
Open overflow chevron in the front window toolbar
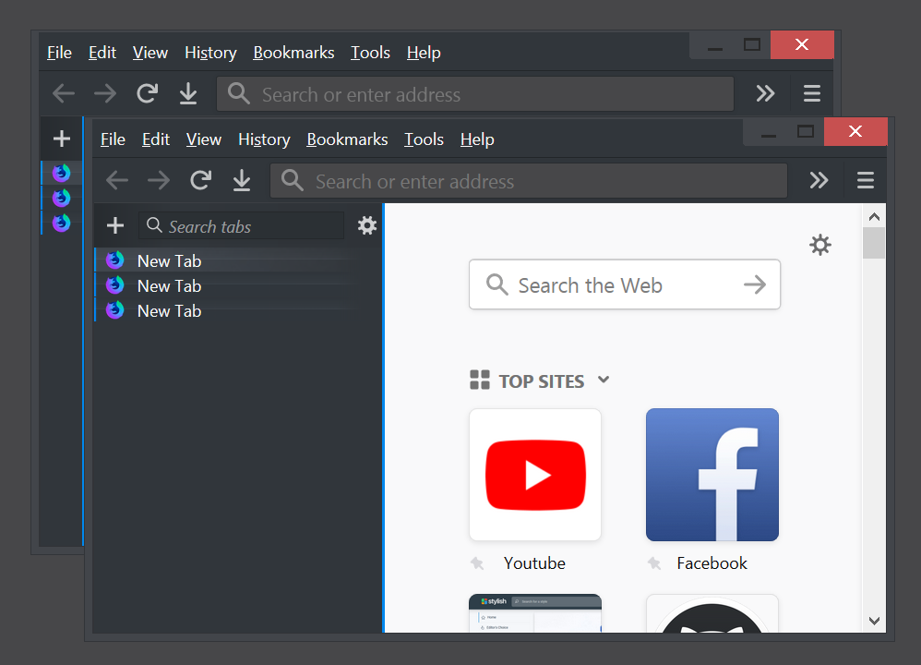819,180
